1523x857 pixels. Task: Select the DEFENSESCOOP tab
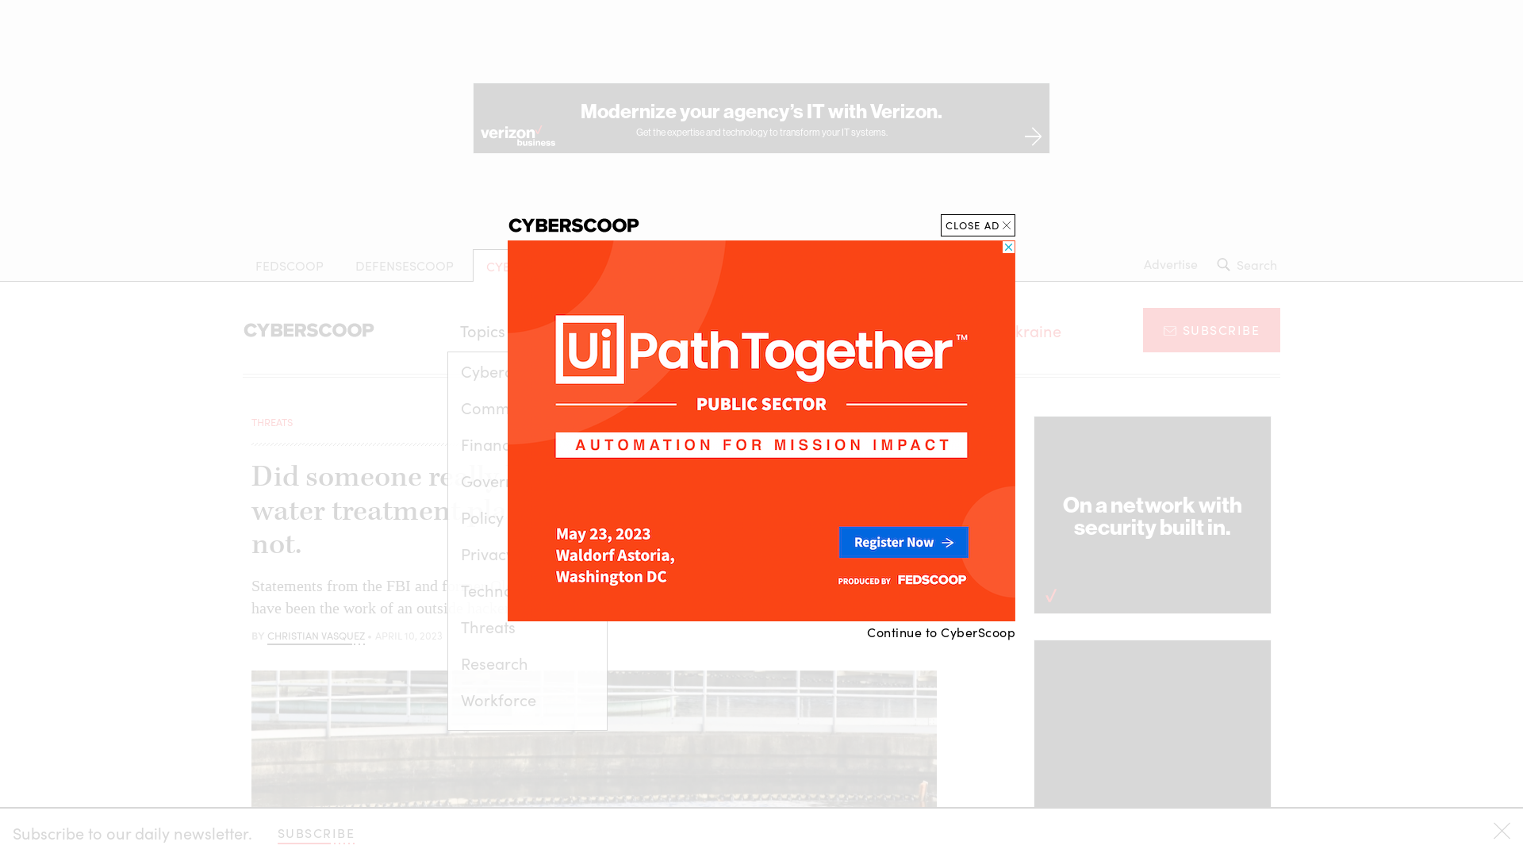pos(404,265)
